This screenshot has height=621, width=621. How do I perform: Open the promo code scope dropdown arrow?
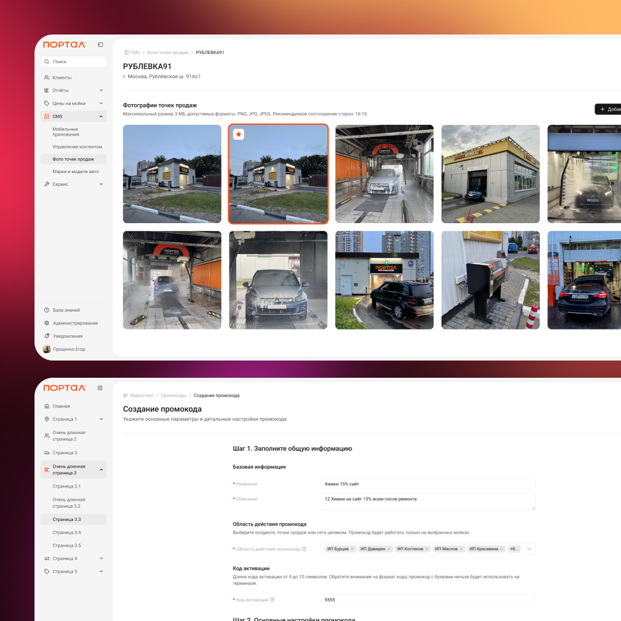pyautogui.click(x=529, y=549)
